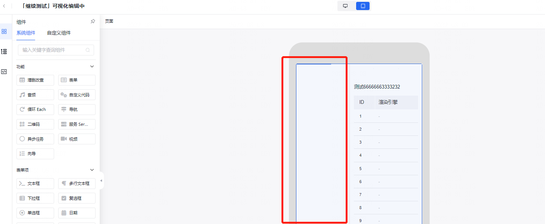Pick the 单选框 component

coord(35,213)
